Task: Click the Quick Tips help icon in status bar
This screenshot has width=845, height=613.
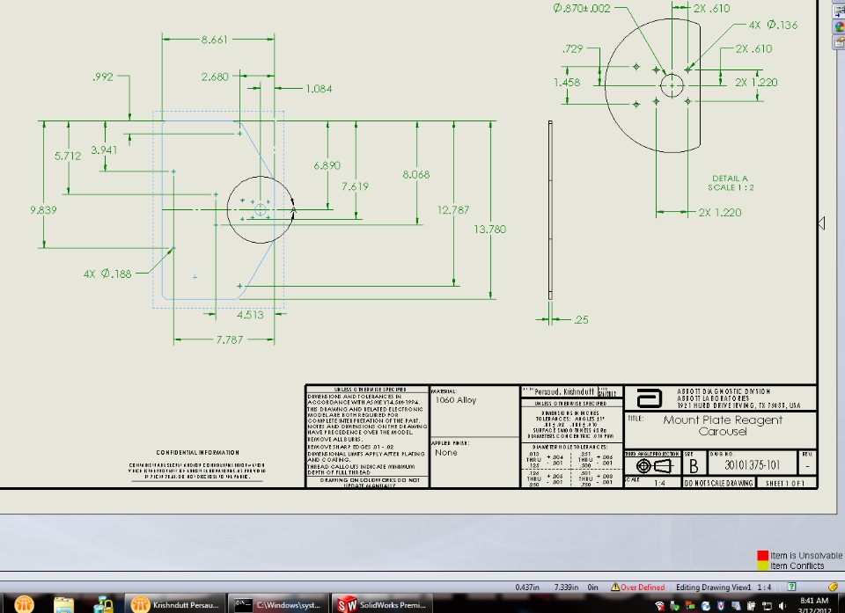Action: tap(791, 587)
